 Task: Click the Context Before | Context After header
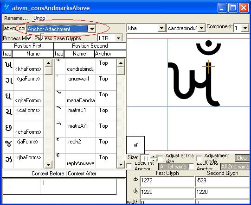(x=64, y=174)
